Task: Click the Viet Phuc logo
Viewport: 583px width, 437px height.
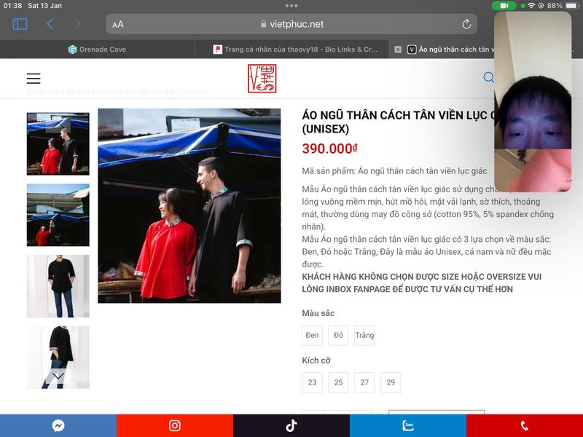Action: [x=262, y=79]
